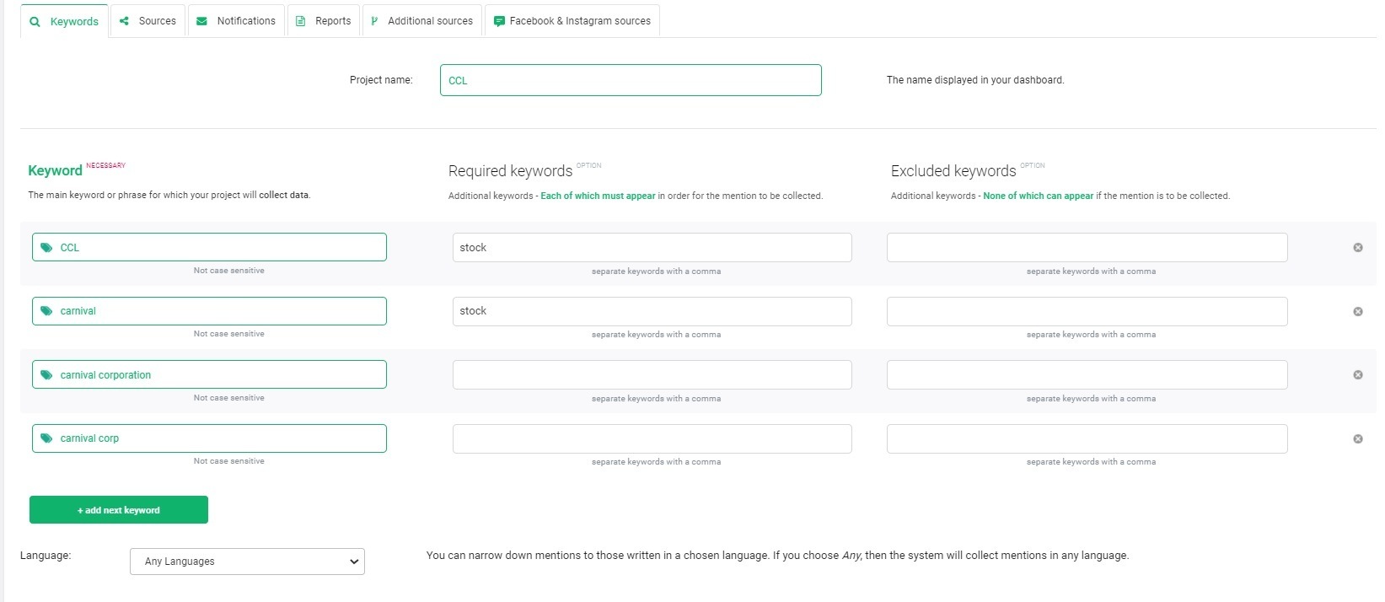Click the 'Project name:' label
This screenshot has height=602, width=1385.
pyautogui.click(x=381, y=80)
